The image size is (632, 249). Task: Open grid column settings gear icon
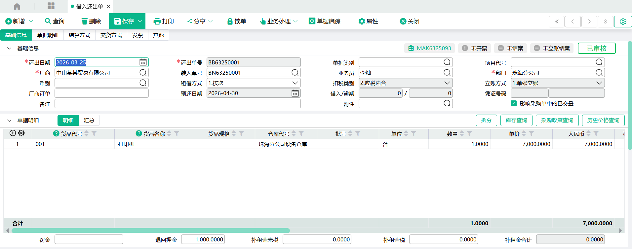coord(21,133)
